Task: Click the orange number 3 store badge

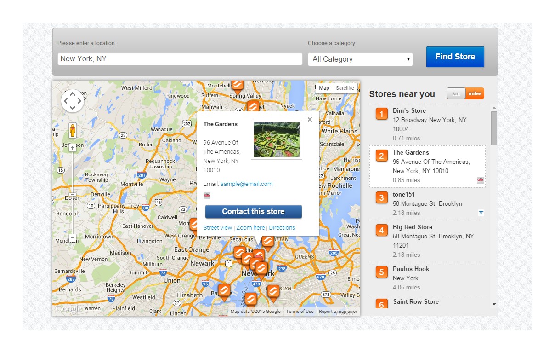Action: click(381, 197)
